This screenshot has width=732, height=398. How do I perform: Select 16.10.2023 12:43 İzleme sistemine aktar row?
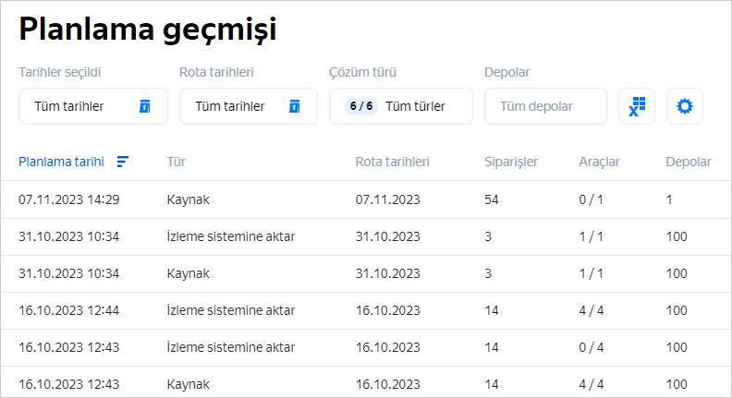click(x=230, y=347)
